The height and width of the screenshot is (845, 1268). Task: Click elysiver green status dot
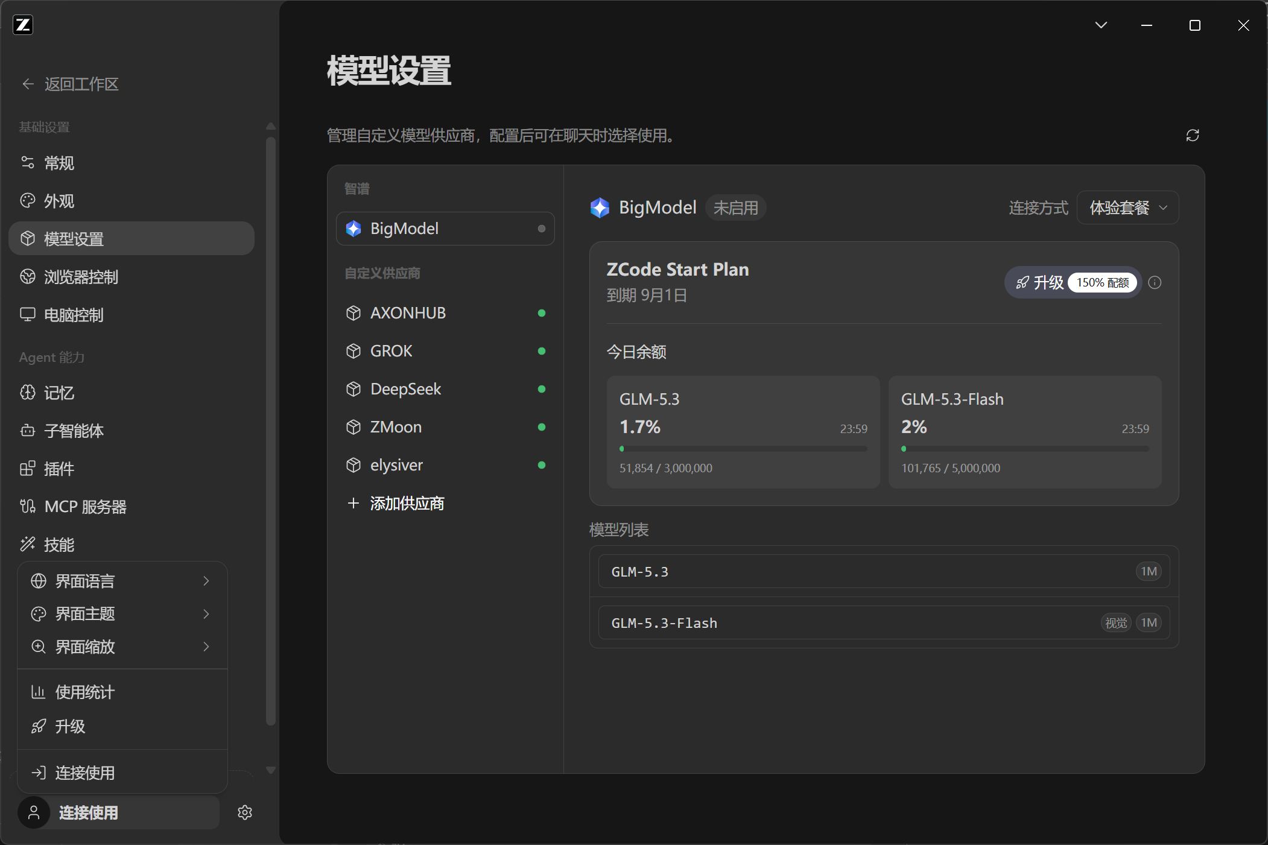pyautogui.click(x=542, y=465)
